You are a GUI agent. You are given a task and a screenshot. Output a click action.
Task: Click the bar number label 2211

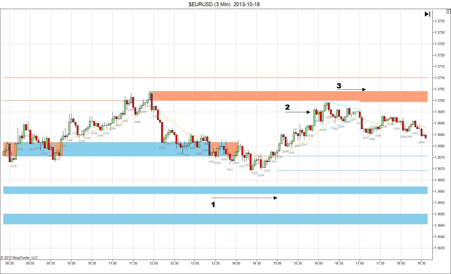point(230,170)
